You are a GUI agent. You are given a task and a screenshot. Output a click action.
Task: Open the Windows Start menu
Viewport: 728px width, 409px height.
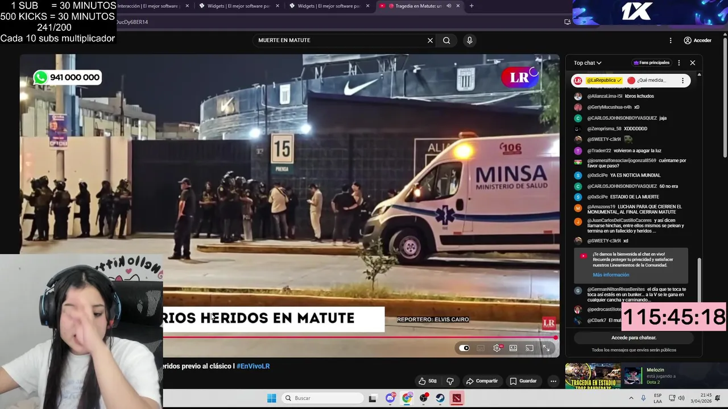271,398
